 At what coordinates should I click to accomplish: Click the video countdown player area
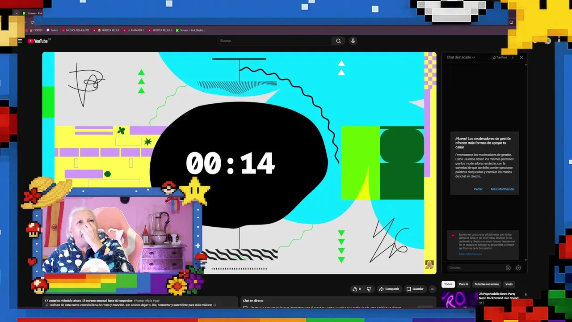pyautogui.click(x=239, y=163)
